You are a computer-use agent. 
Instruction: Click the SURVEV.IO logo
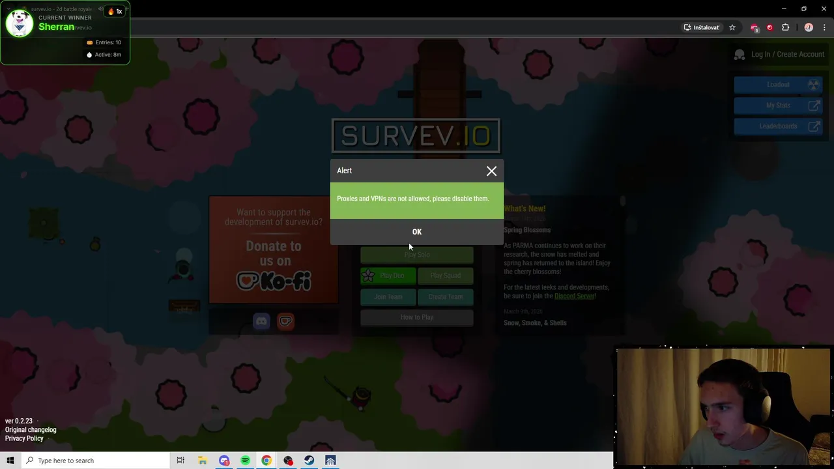(x=416, y=136)
